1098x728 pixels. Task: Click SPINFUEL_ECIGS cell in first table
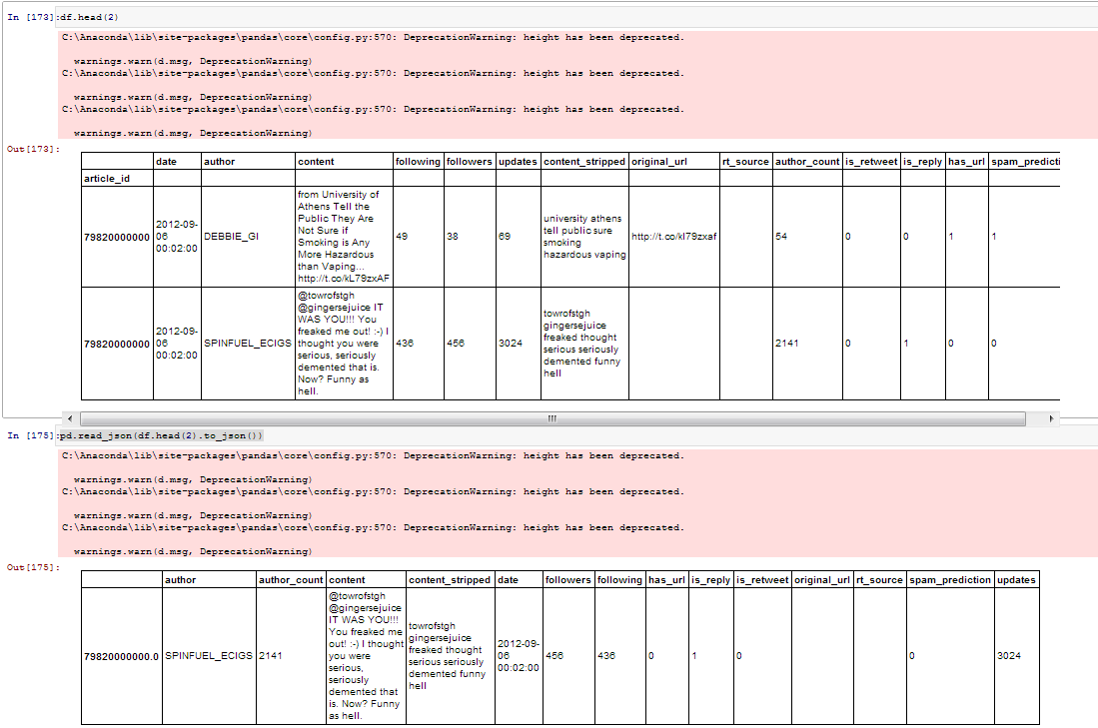[248, 344]
